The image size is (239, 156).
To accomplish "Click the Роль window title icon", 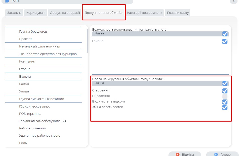I will [7, 1].
